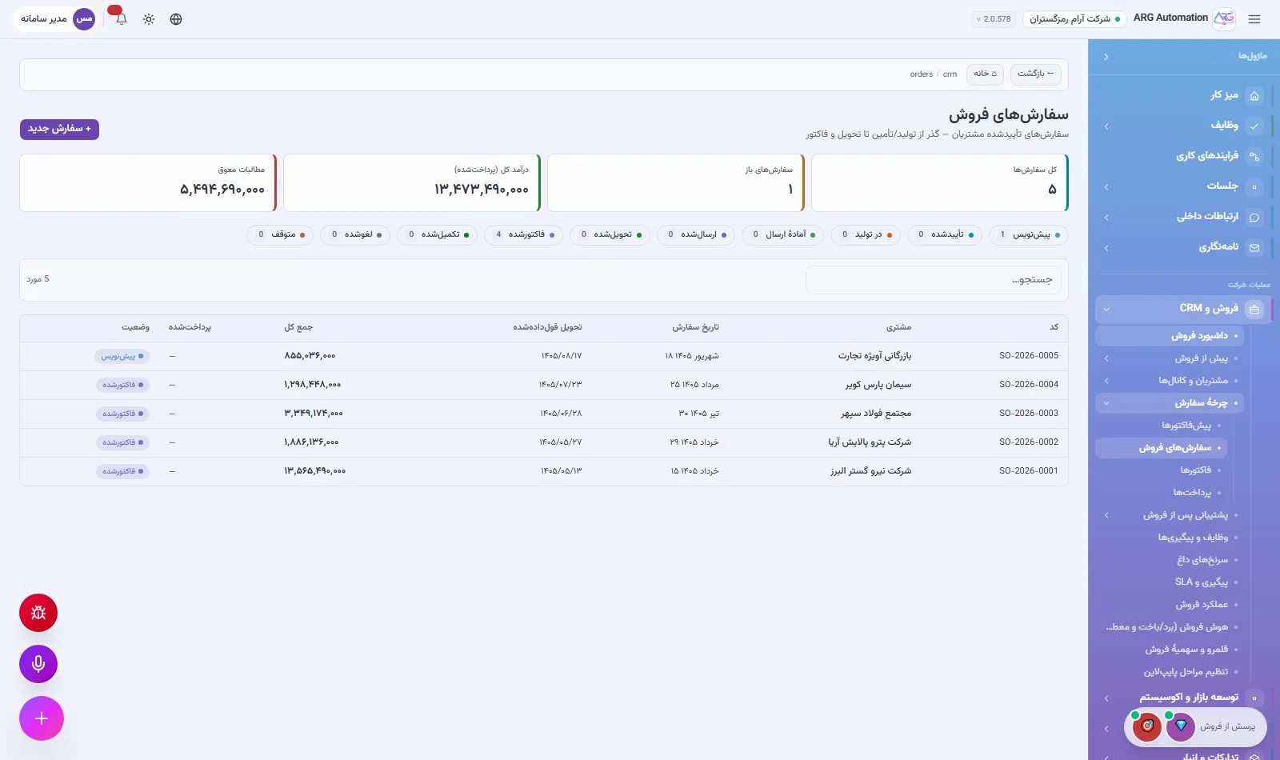Click the نامه‌نگاری envelope icon
Screen dimensions: 1280x760
point(1254,247)
